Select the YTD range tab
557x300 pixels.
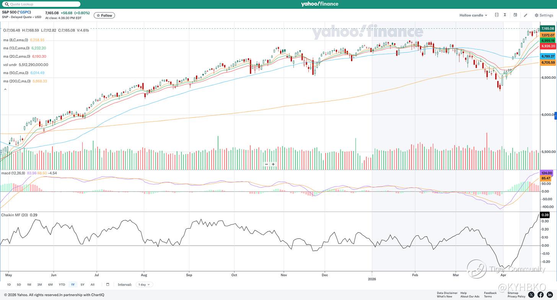click(x=62, y=284)
